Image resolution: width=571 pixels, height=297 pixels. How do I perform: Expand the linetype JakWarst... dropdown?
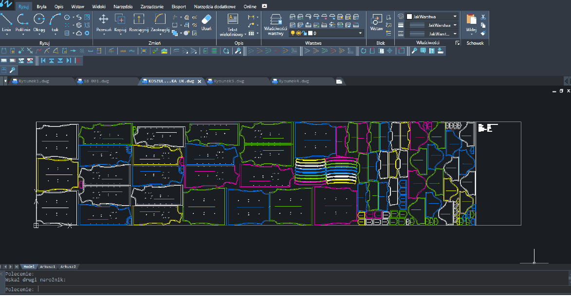click(455, 34)
